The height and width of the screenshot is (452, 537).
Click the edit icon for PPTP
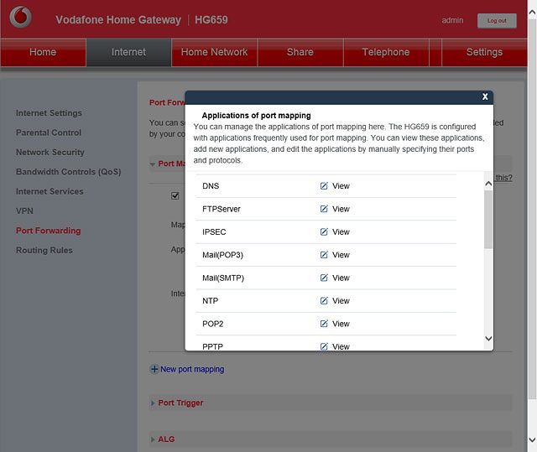click(324, 346)
